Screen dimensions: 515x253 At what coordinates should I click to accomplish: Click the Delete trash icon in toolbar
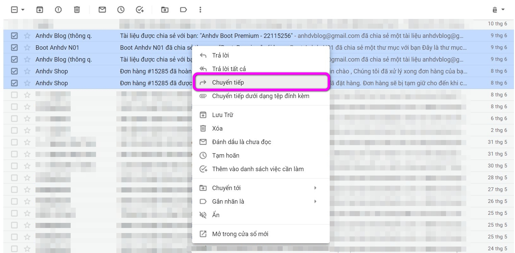click(76, 10)
